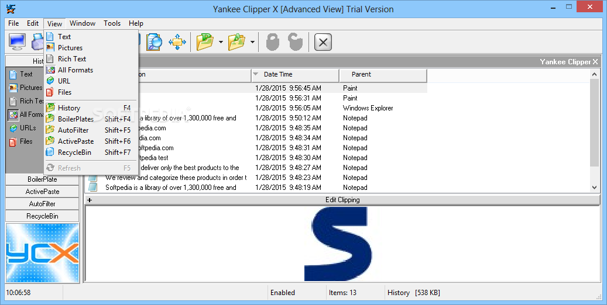Choose URL in the View menu
Image resolution: width=607 pixels, height=305 pixels.
click(91, 81)
